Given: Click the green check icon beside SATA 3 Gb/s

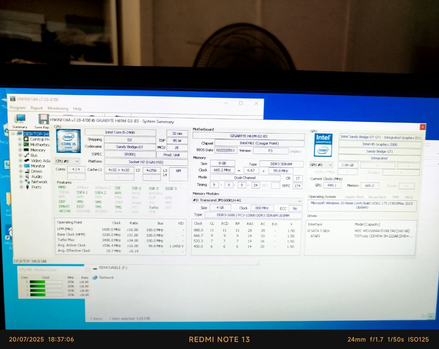Looking at the screenshot, I should 309,231.
